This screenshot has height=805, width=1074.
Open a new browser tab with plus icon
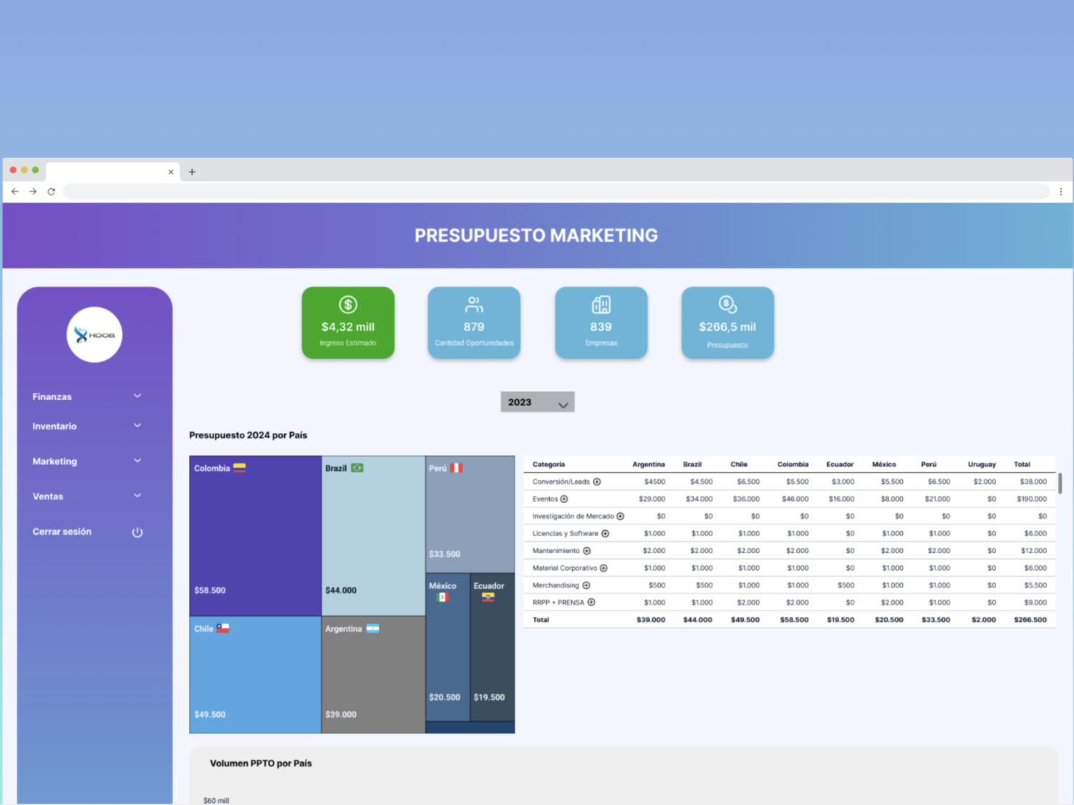192,172
